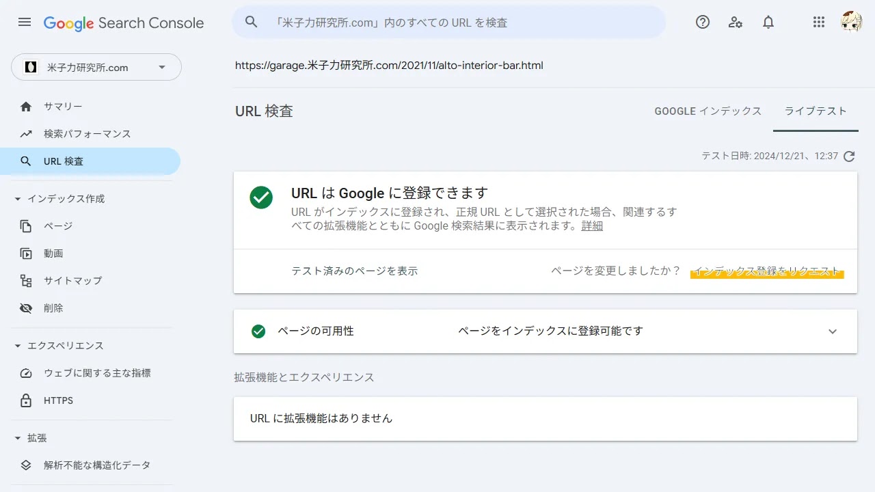Click the video icon beside 動画
Viewport: 875px width, 492px height.
click(x=26, y=254)
